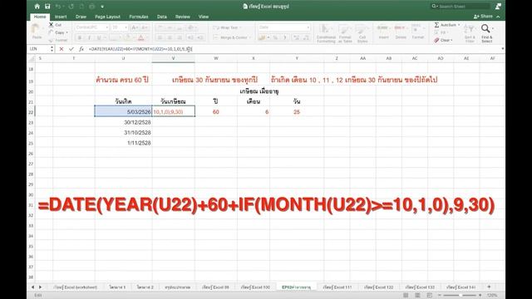Click the Cut scissors icon

[52, 25]
